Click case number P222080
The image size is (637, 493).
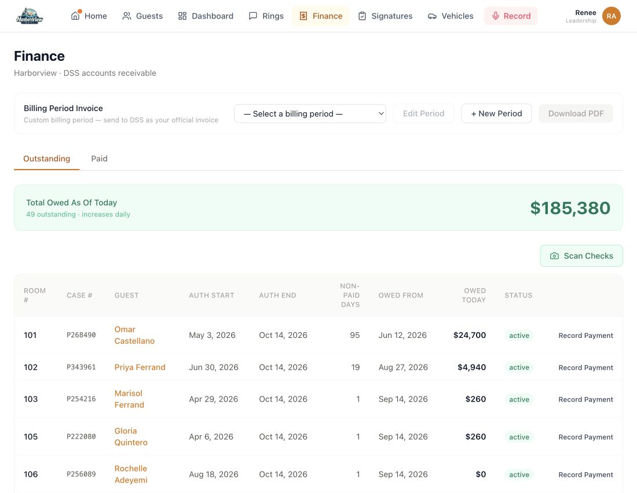pyautogui.click(x=81, y=436)
